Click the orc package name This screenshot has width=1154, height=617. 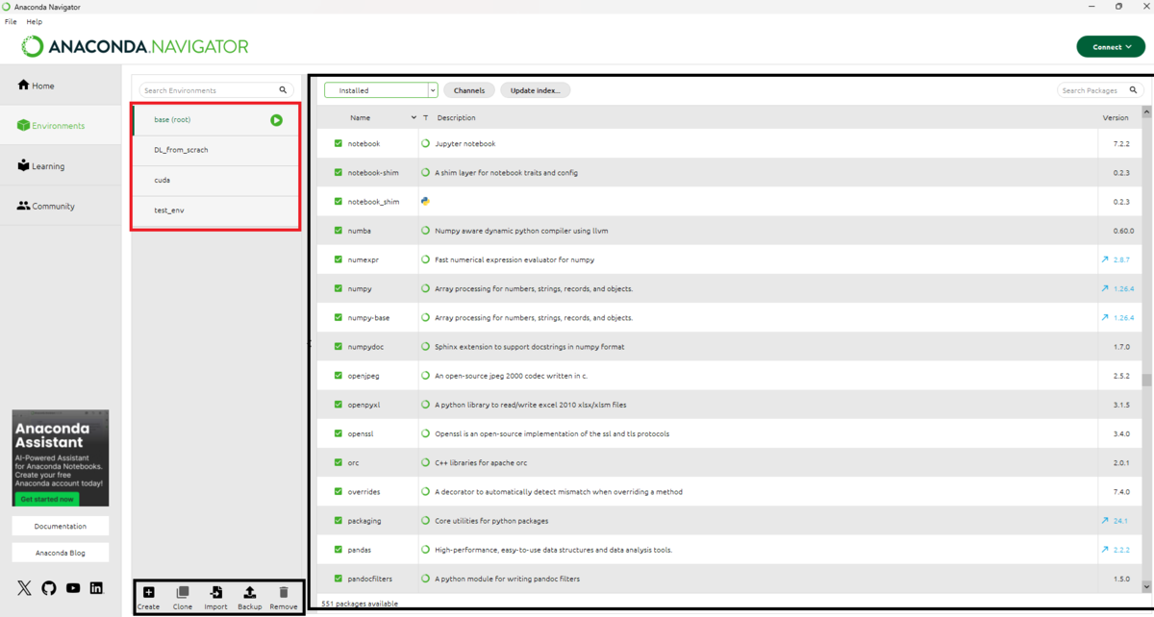[x=353, y=462]
